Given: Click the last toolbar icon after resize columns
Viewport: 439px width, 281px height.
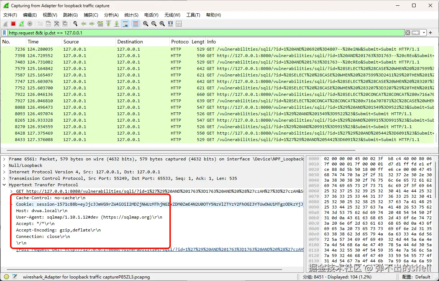Looking at the screenshot, I should point(179,24).
